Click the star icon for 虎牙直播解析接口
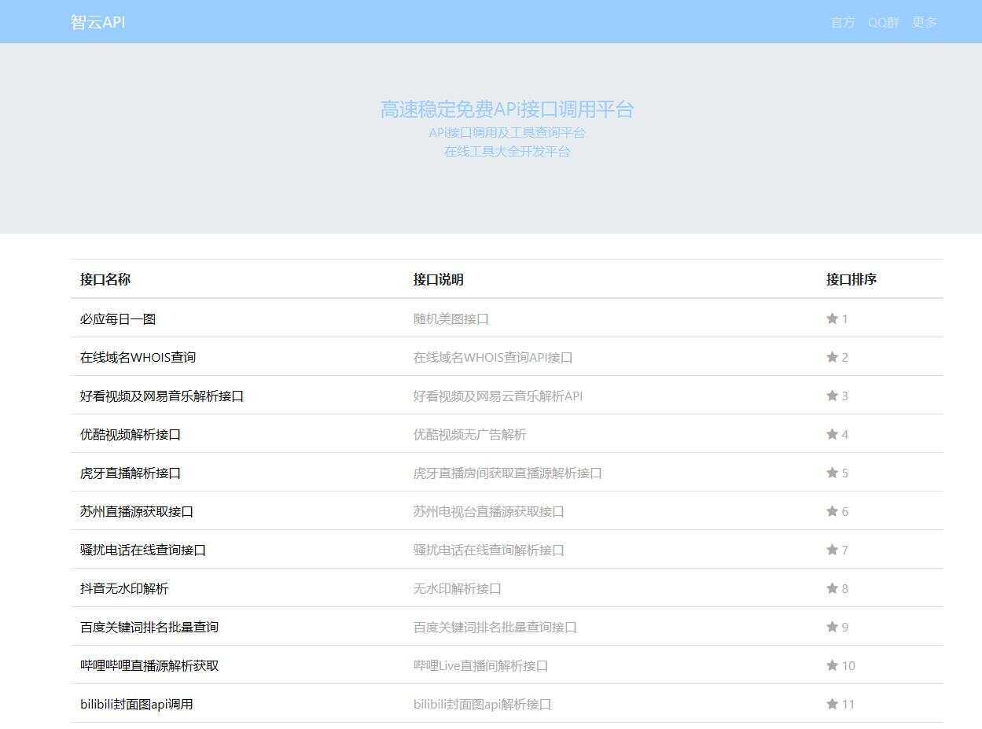This screenshot has height=729, width=982. click(x=831, y=473)
